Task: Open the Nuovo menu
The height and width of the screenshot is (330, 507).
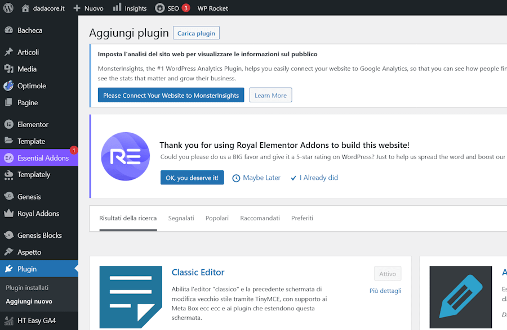Action: (94, 8)
